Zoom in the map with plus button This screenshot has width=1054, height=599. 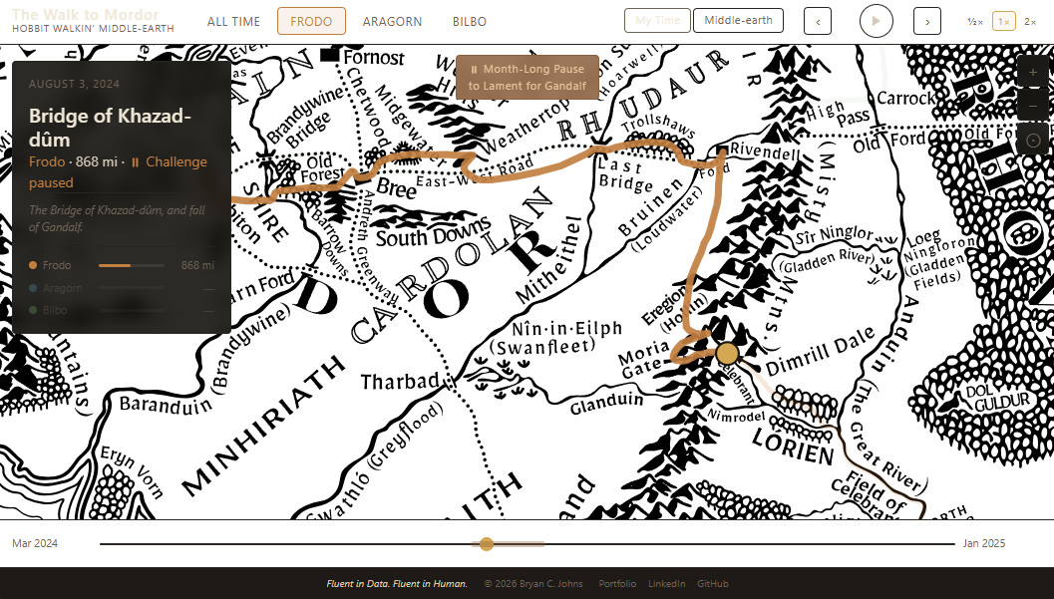[x=1033, y=72]
